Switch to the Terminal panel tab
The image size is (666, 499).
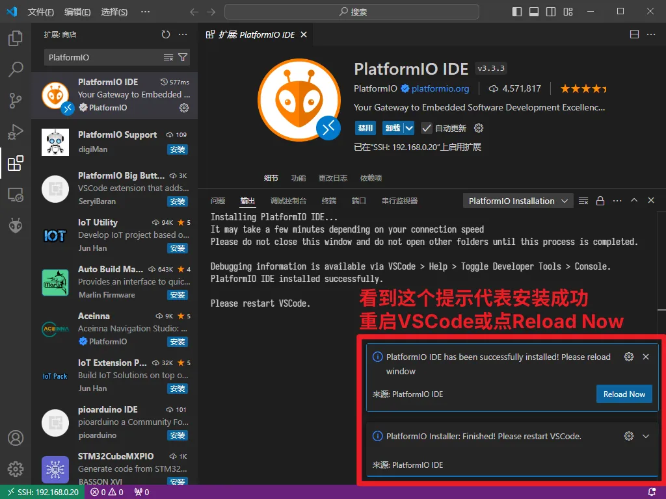coord(329,201)
